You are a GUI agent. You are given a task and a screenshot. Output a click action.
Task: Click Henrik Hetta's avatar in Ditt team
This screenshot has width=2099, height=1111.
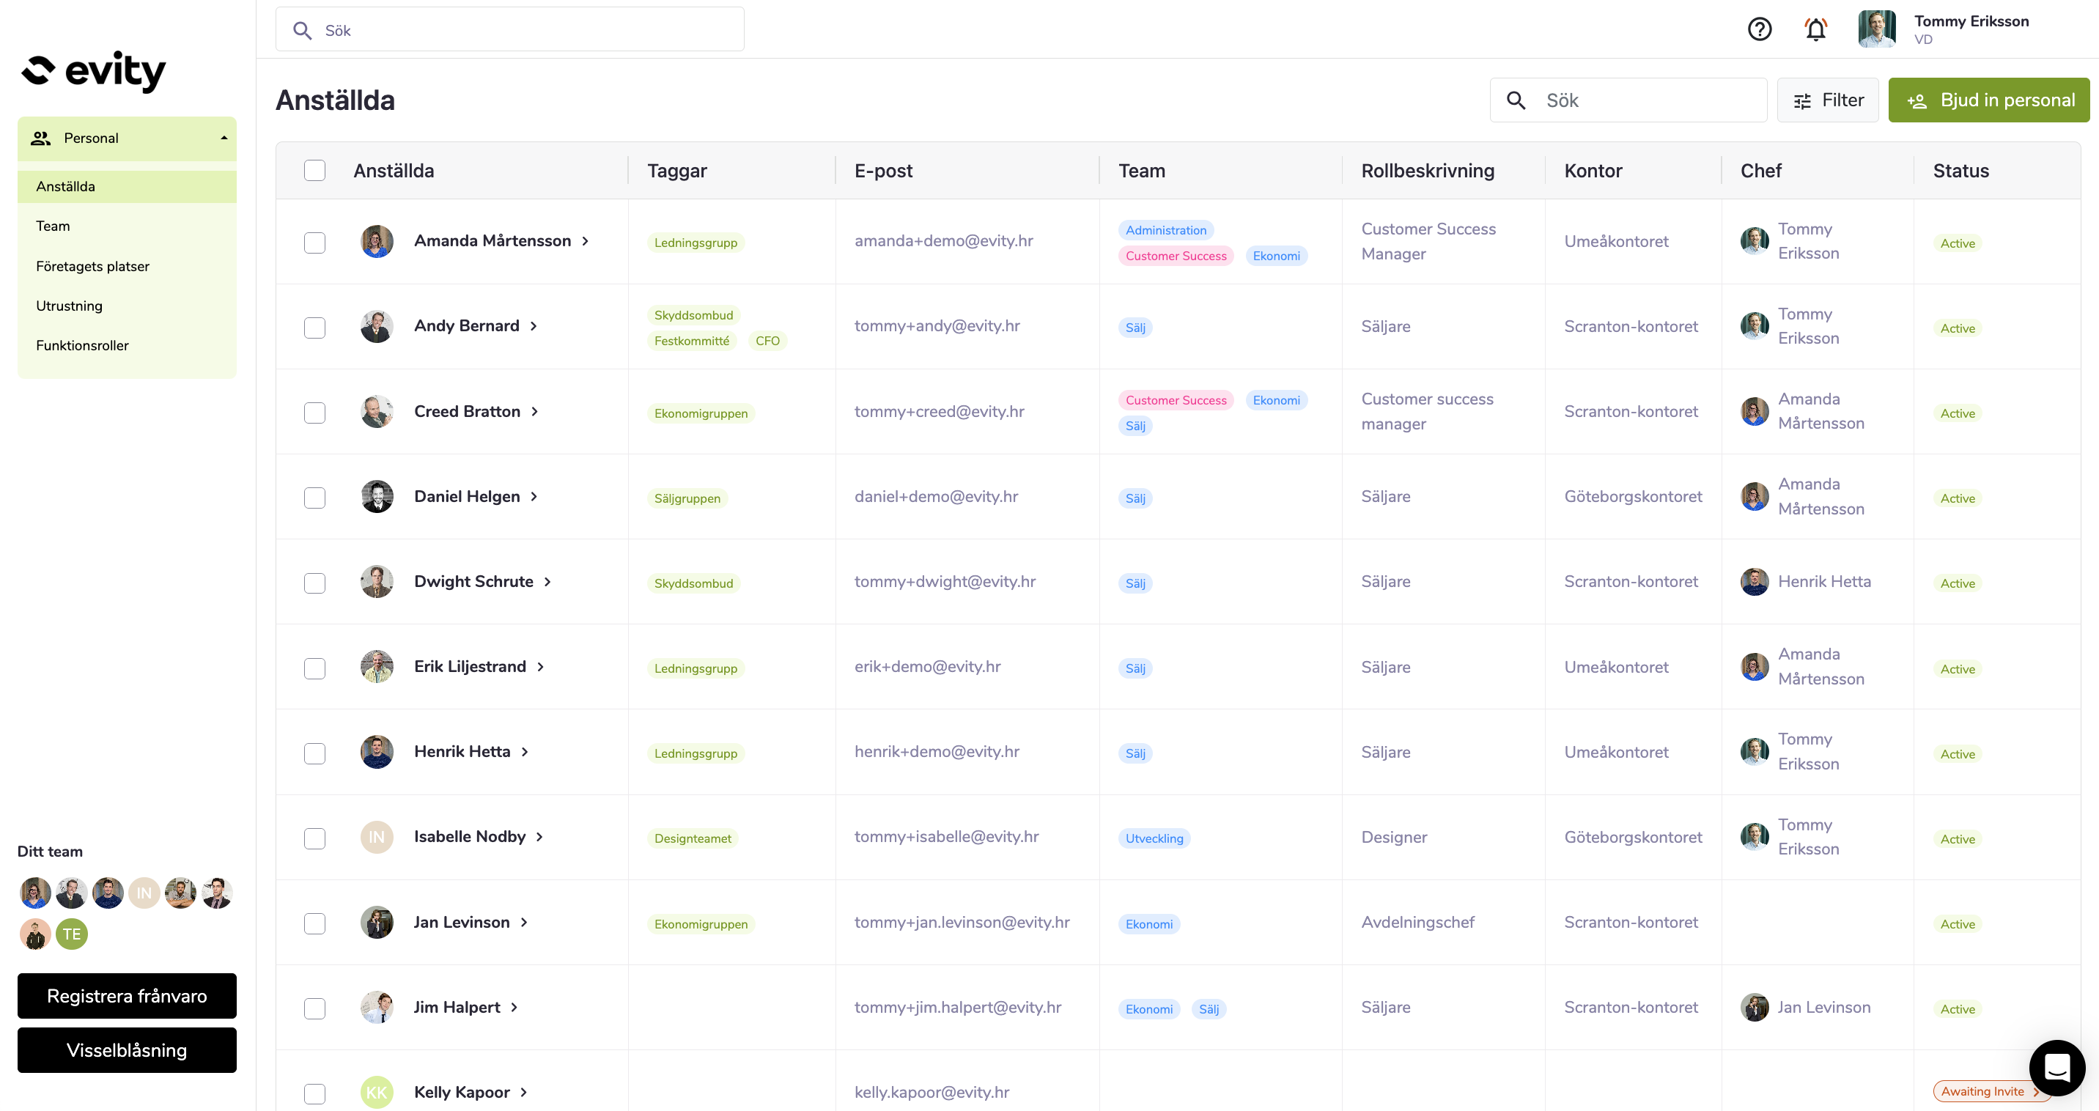[108, 893]
